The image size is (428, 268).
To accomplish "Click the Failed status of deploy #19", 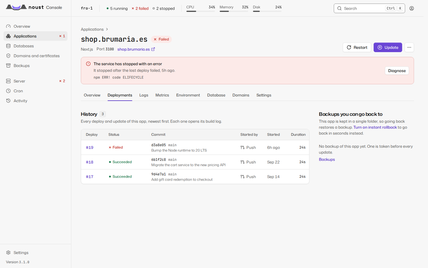I will tap(116, 147).
